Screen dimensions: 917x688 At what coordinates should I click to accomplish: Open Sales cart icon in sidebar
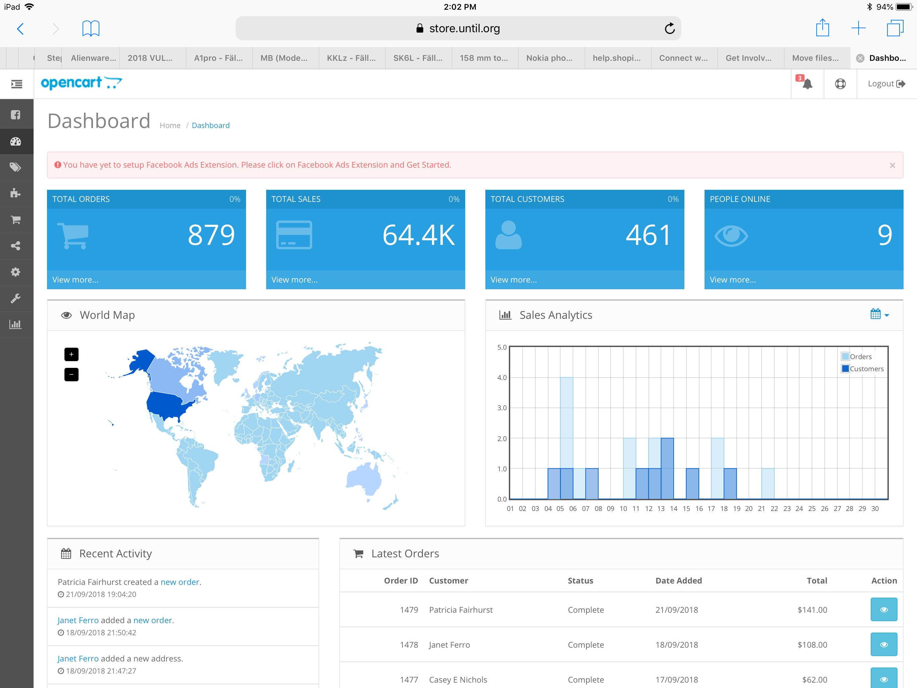coord(16,219)
